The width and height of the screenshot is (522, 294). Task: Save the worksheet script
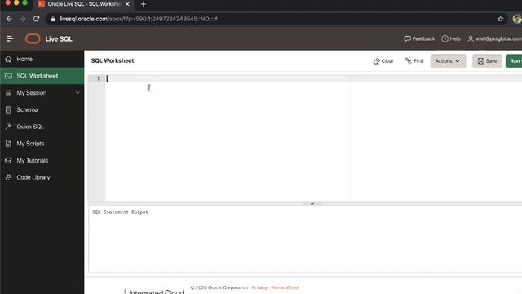(488, 61)
